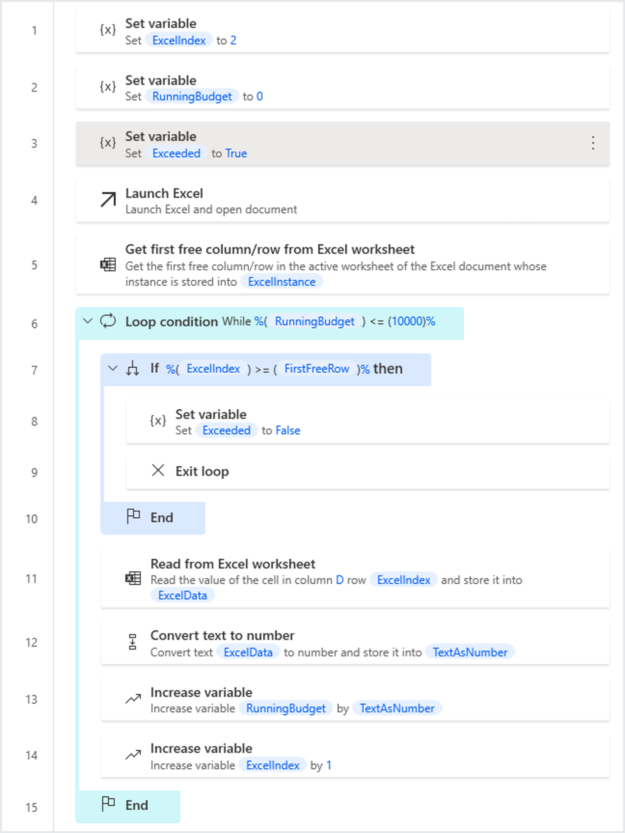Click the Excel icon on Get first free column/row
Image resolution: width=625 pixels, height=833 pixels.
[x=107, y=265]
